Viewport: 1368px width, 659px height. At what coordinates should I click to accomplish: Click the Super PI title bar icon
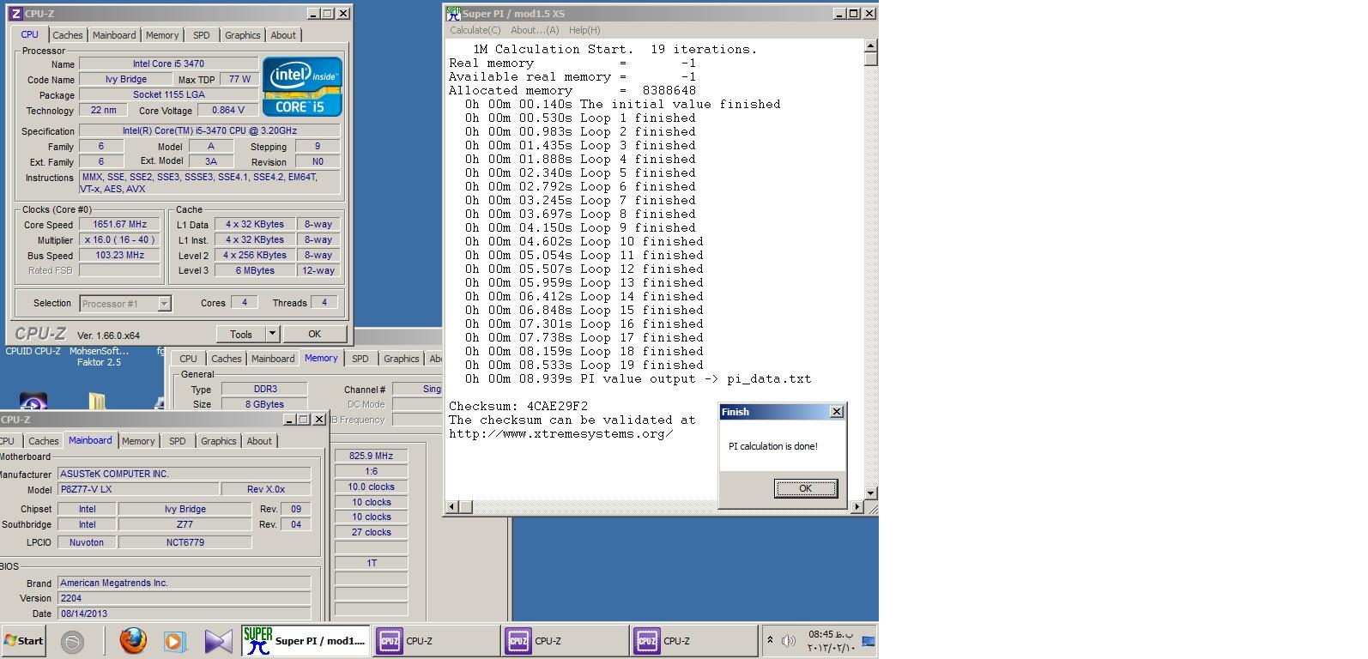[x=454, y=14]
